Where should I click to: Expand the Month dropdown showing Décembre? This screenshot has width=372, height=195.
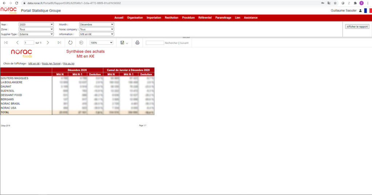pyautogui.click(x=97, y=24)
